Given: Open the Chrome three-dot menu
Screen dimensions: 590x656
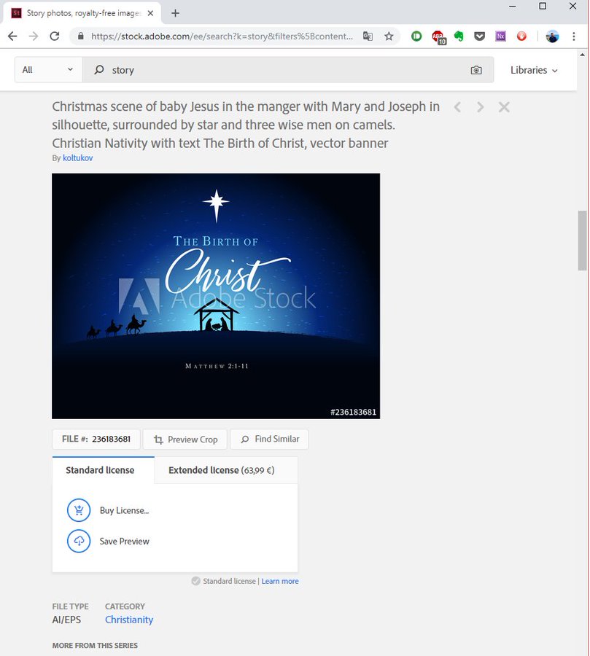Looking at the screenshot, I should tap(574, 36).
